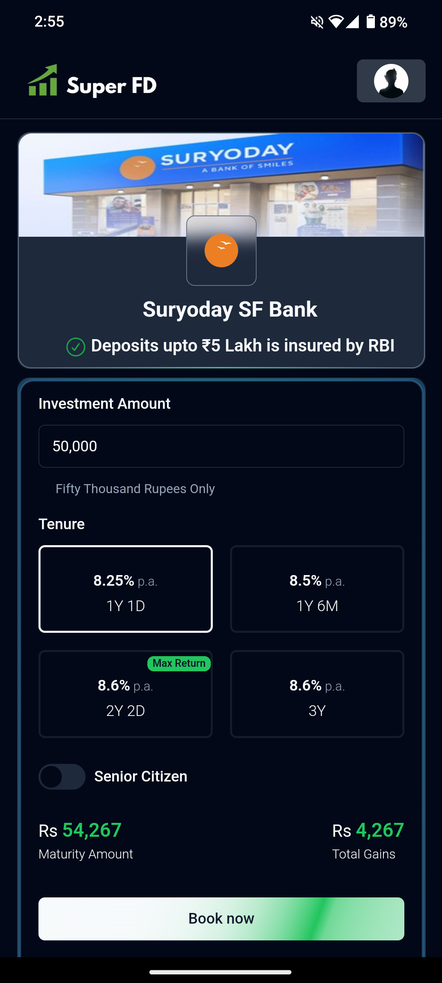Choose the 8.6% 3Y tenure option

point(317,694)
